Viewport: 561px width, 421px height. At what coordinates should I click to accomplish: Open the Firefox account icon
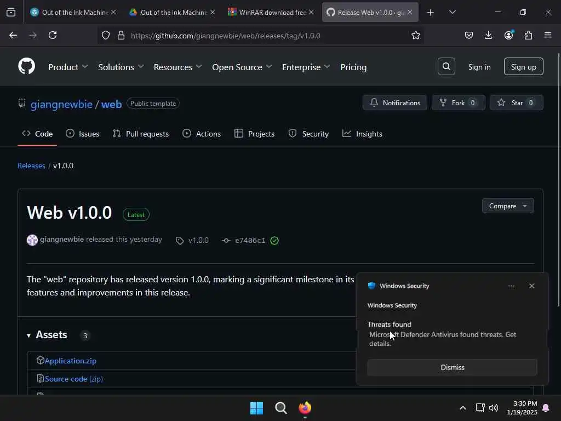pyautogui.click(x=508, y=35)
